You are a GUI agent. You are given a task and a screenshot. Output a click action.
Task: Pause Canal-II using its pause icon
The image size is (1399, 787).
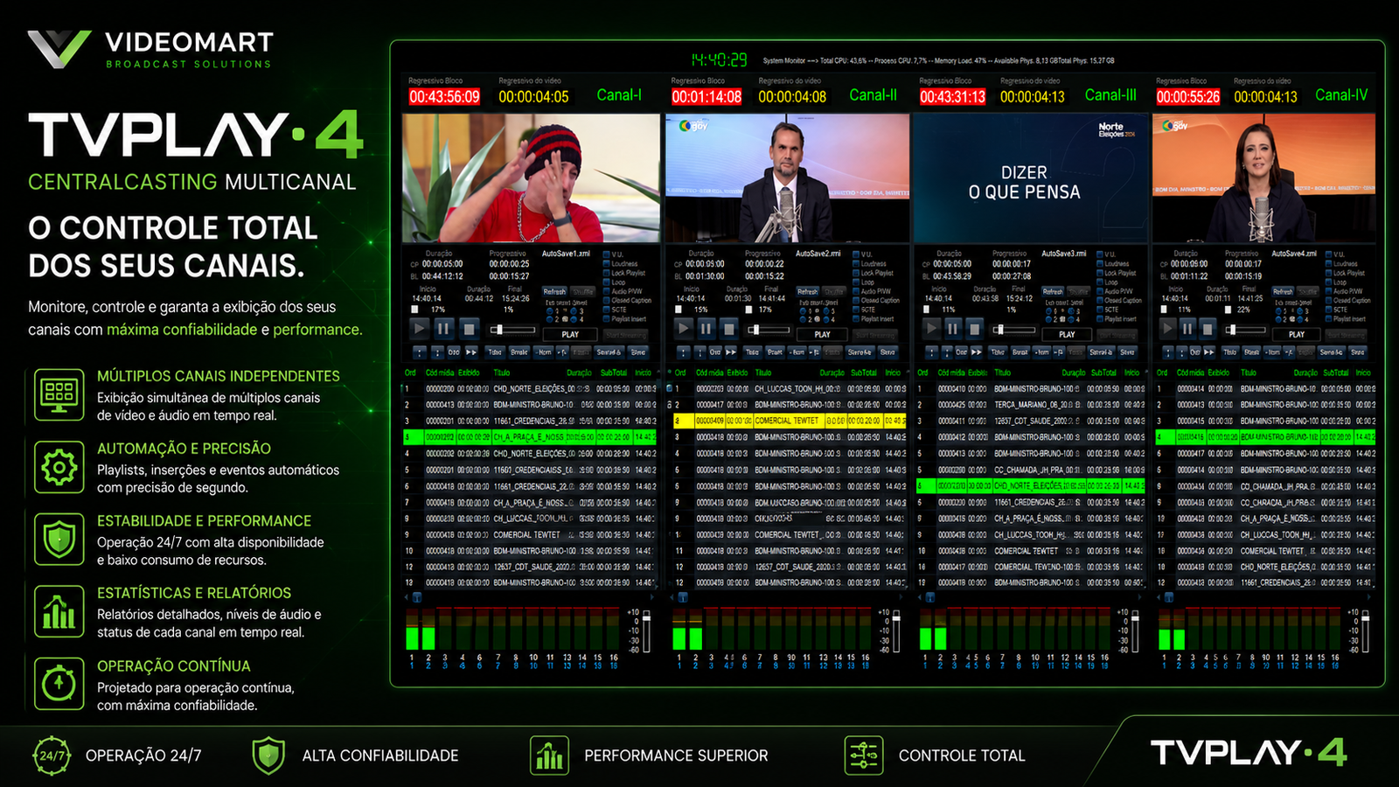[706, 329]
